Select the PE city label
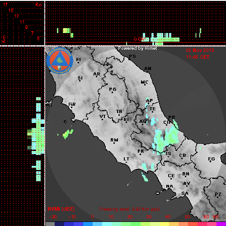Viewport: 226px width, 226px height. [x=172, y=118]
